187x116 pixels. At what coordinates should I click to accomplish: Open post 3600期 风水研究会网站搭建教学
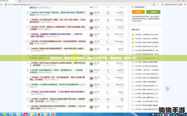57,48
